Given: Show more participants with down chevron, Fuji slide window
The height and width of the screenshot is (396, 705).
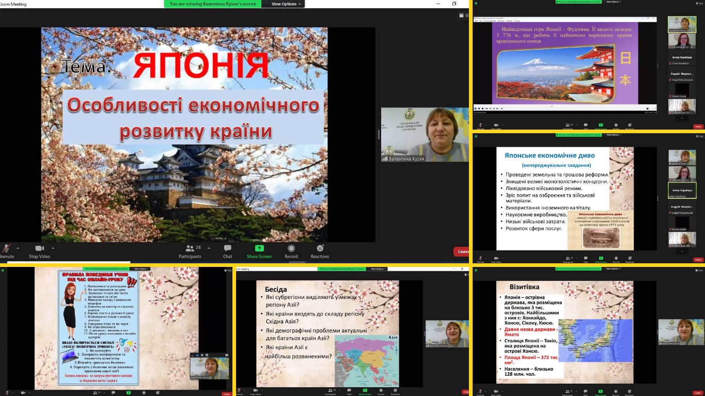Looking at the screenshot, I should (x=682, y=118).
